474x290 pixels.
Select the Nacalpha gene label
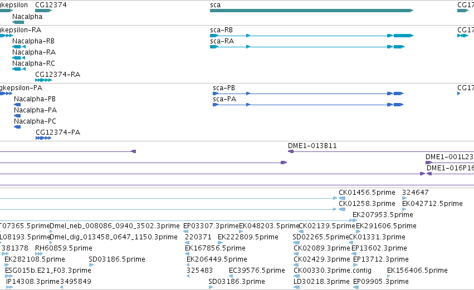point(27,17)
